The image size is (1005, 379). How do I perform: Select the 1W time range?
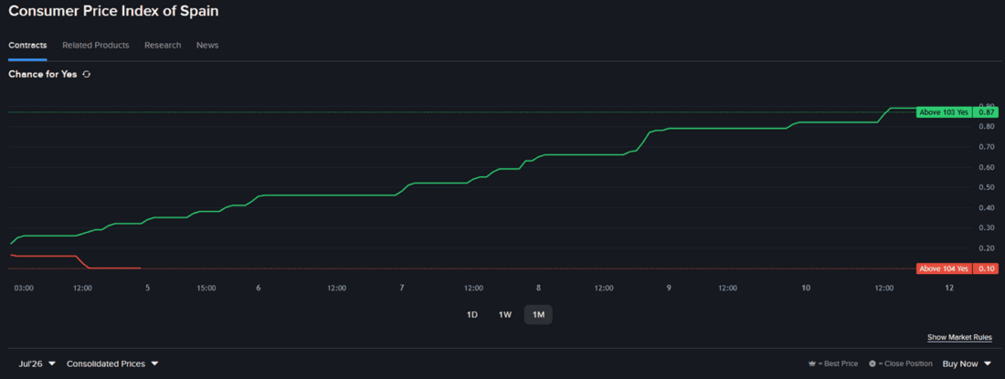[504, 314]
